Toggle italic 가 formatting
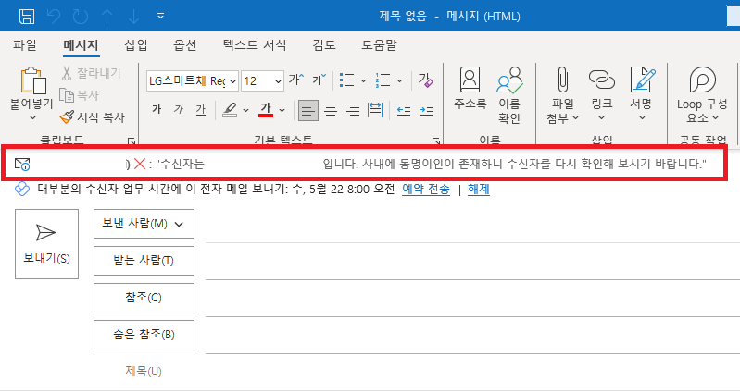 click(x=179, y=109)
